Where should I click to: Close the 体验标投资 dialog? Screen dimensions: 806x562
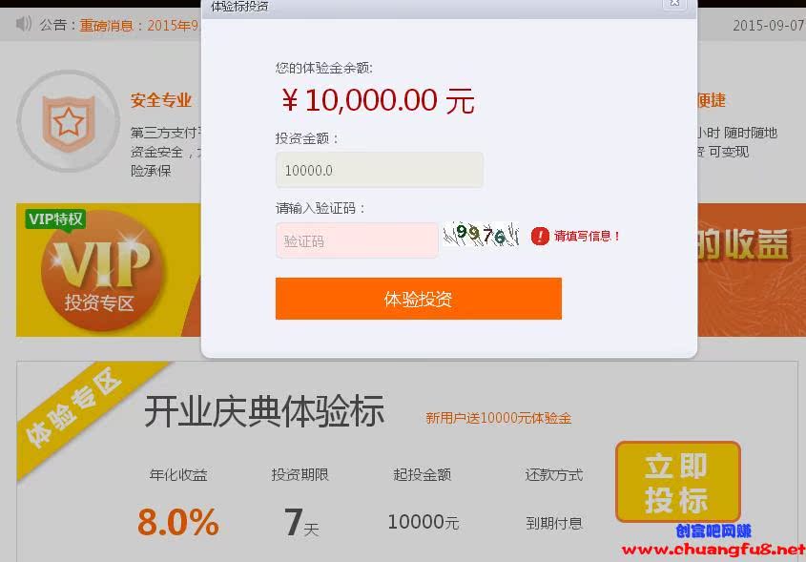[674, 3]
